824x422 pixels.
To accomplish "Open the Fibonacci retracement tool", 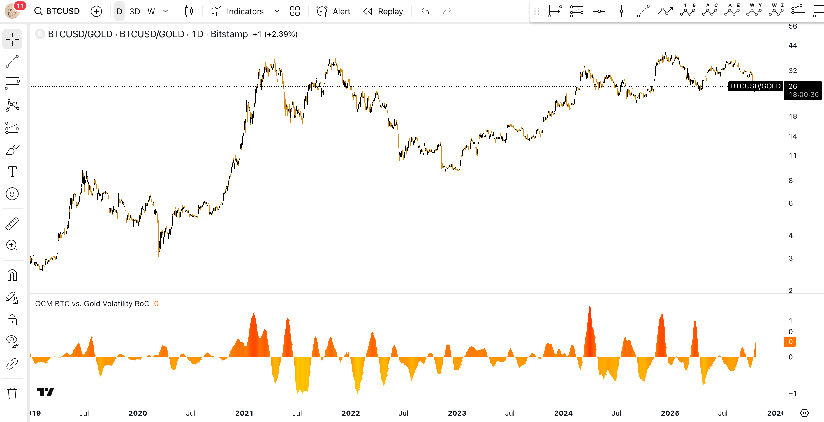I will coord(12,83).
